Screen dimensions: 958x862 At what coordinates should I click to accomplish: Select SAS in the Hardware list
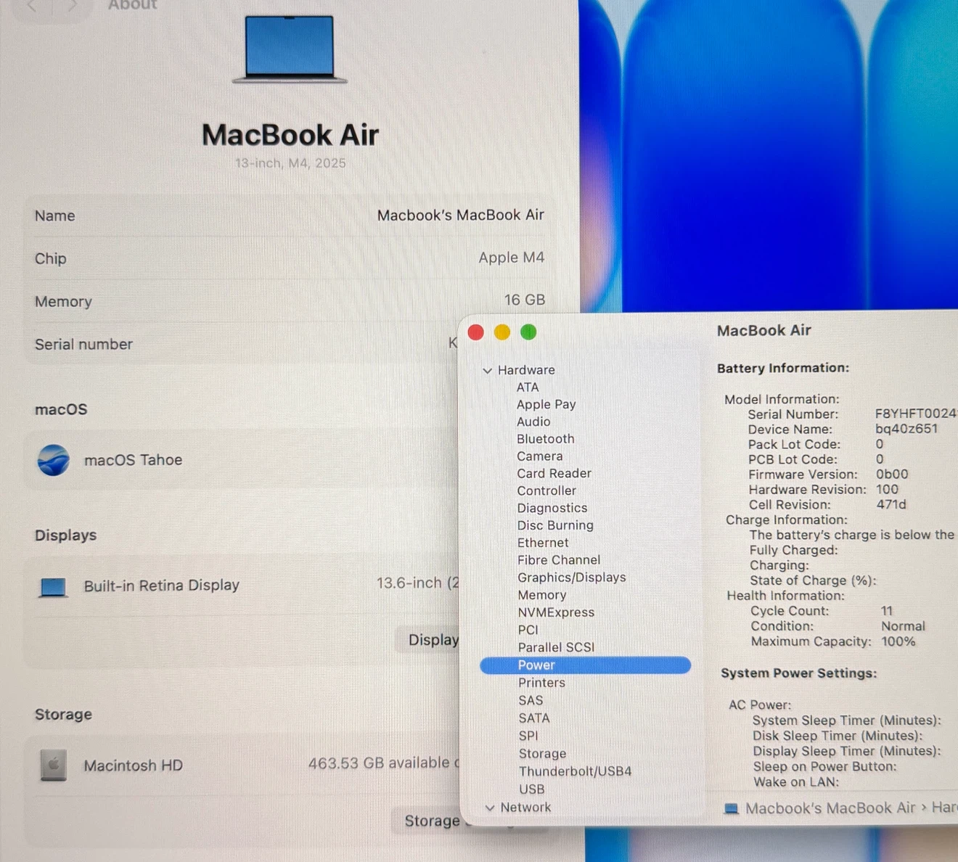[531, 700]
